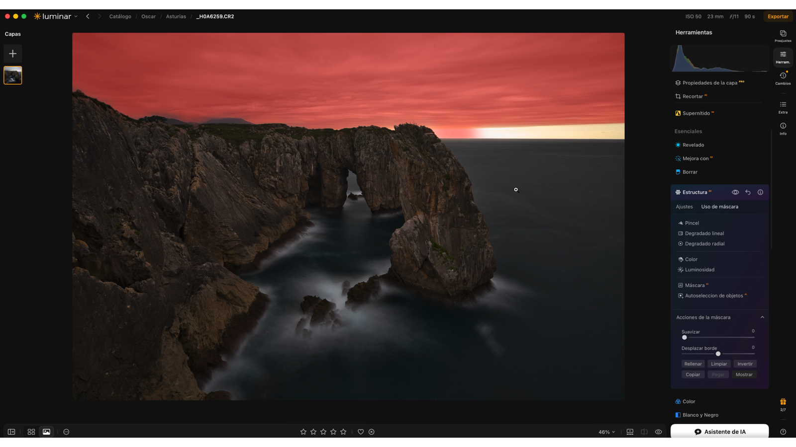Viewport: 796px width, 447px height.
Task: Toggle Estructura tool visibility eye
Action: [735, 192]
